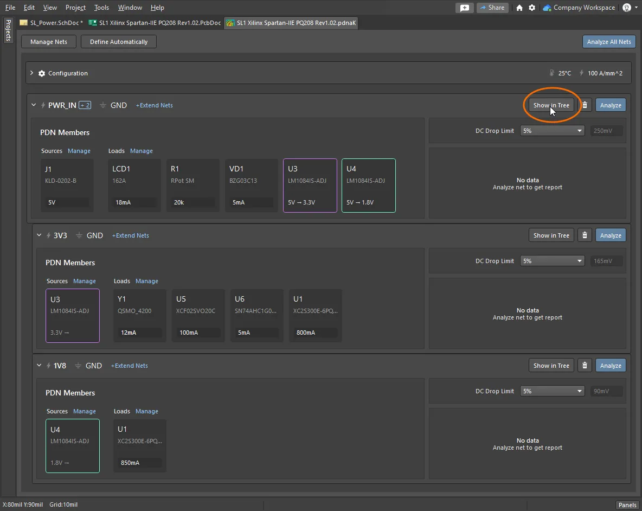The width and height of the screenshot is (642, 511).
Task: Click the home icon in title bar
Action: click(519, 8)
